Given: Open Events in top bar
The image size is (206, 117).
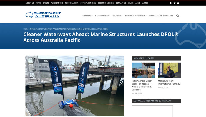Looking at the screenshot, I should [46, 3].
